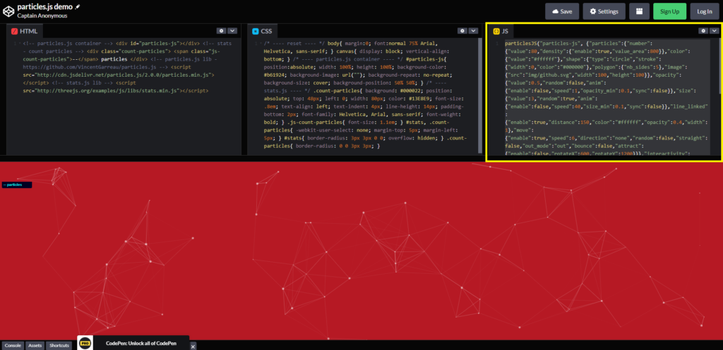
Task: Open CSS editor gear settings
Action: point(462,31)
